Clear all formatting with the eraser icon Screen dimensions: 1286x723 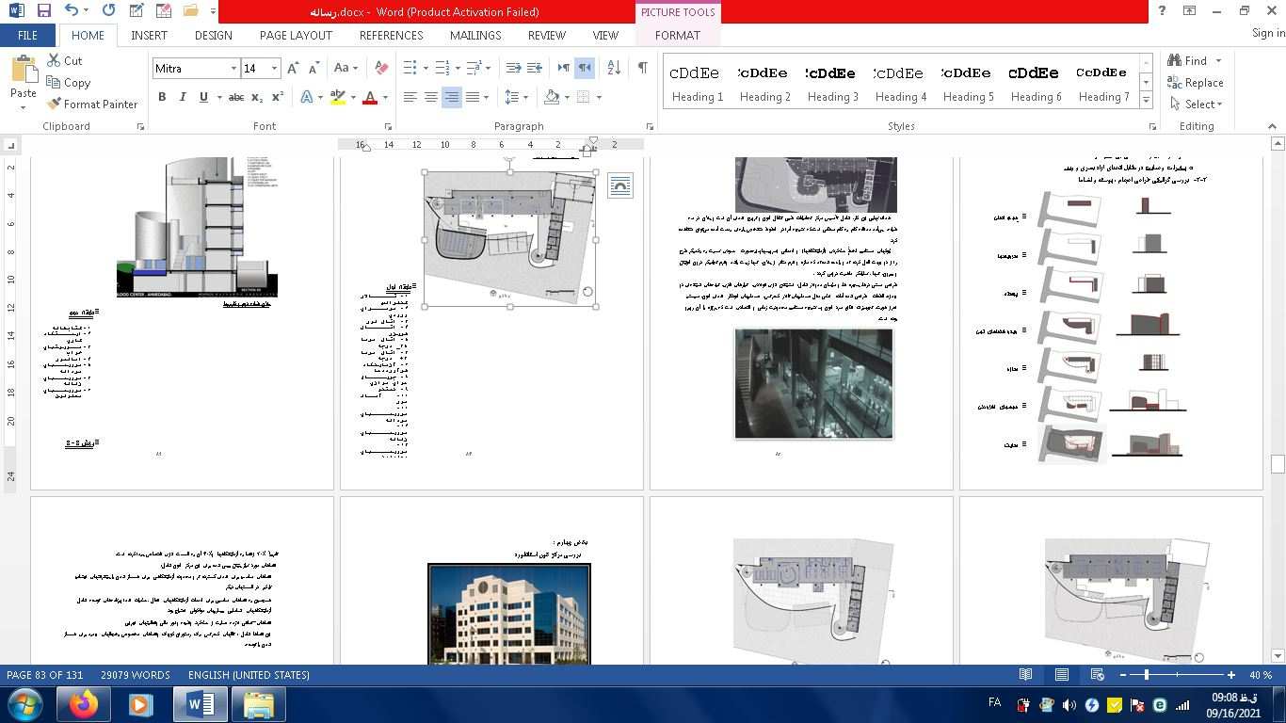(381, 68)
